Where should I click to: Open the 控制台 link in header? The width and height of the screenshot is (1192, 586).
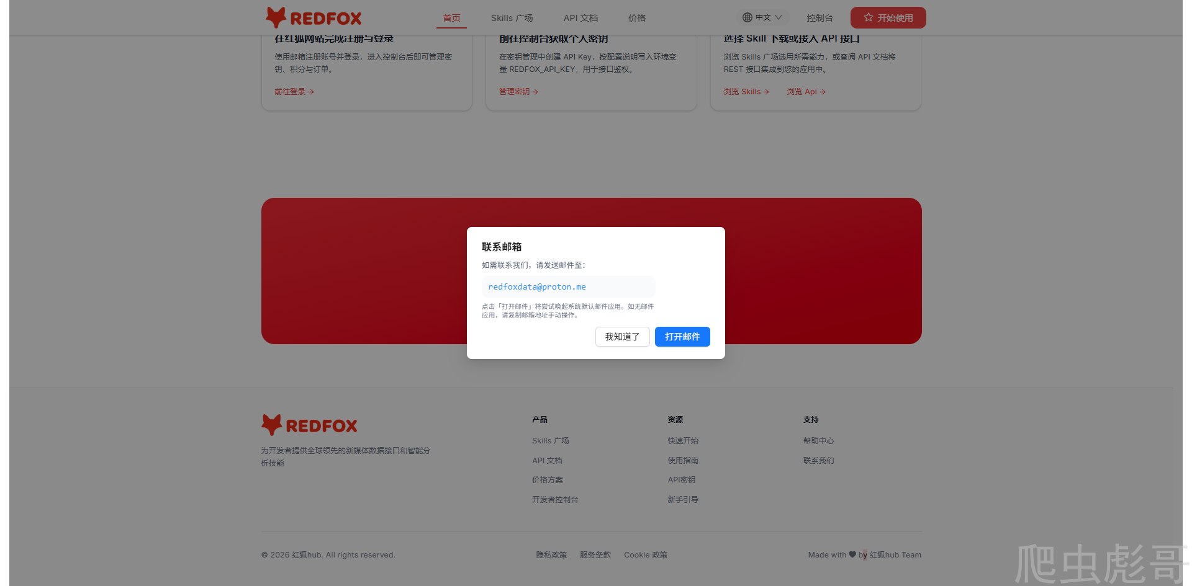pyautogui.click(x=819, y=18)
